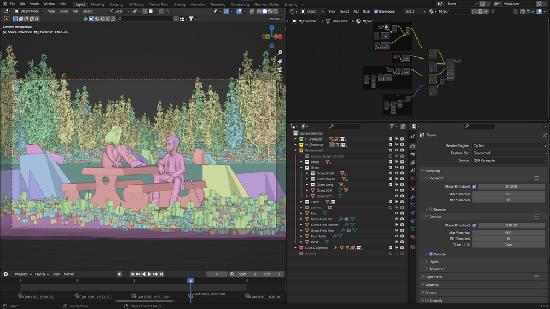
Task: Open the Render menu in the top bar
Action: (x=34, y=4)
